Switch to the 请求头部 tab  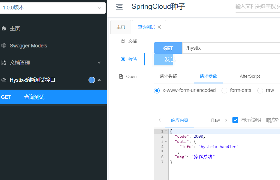coord(168,76)
